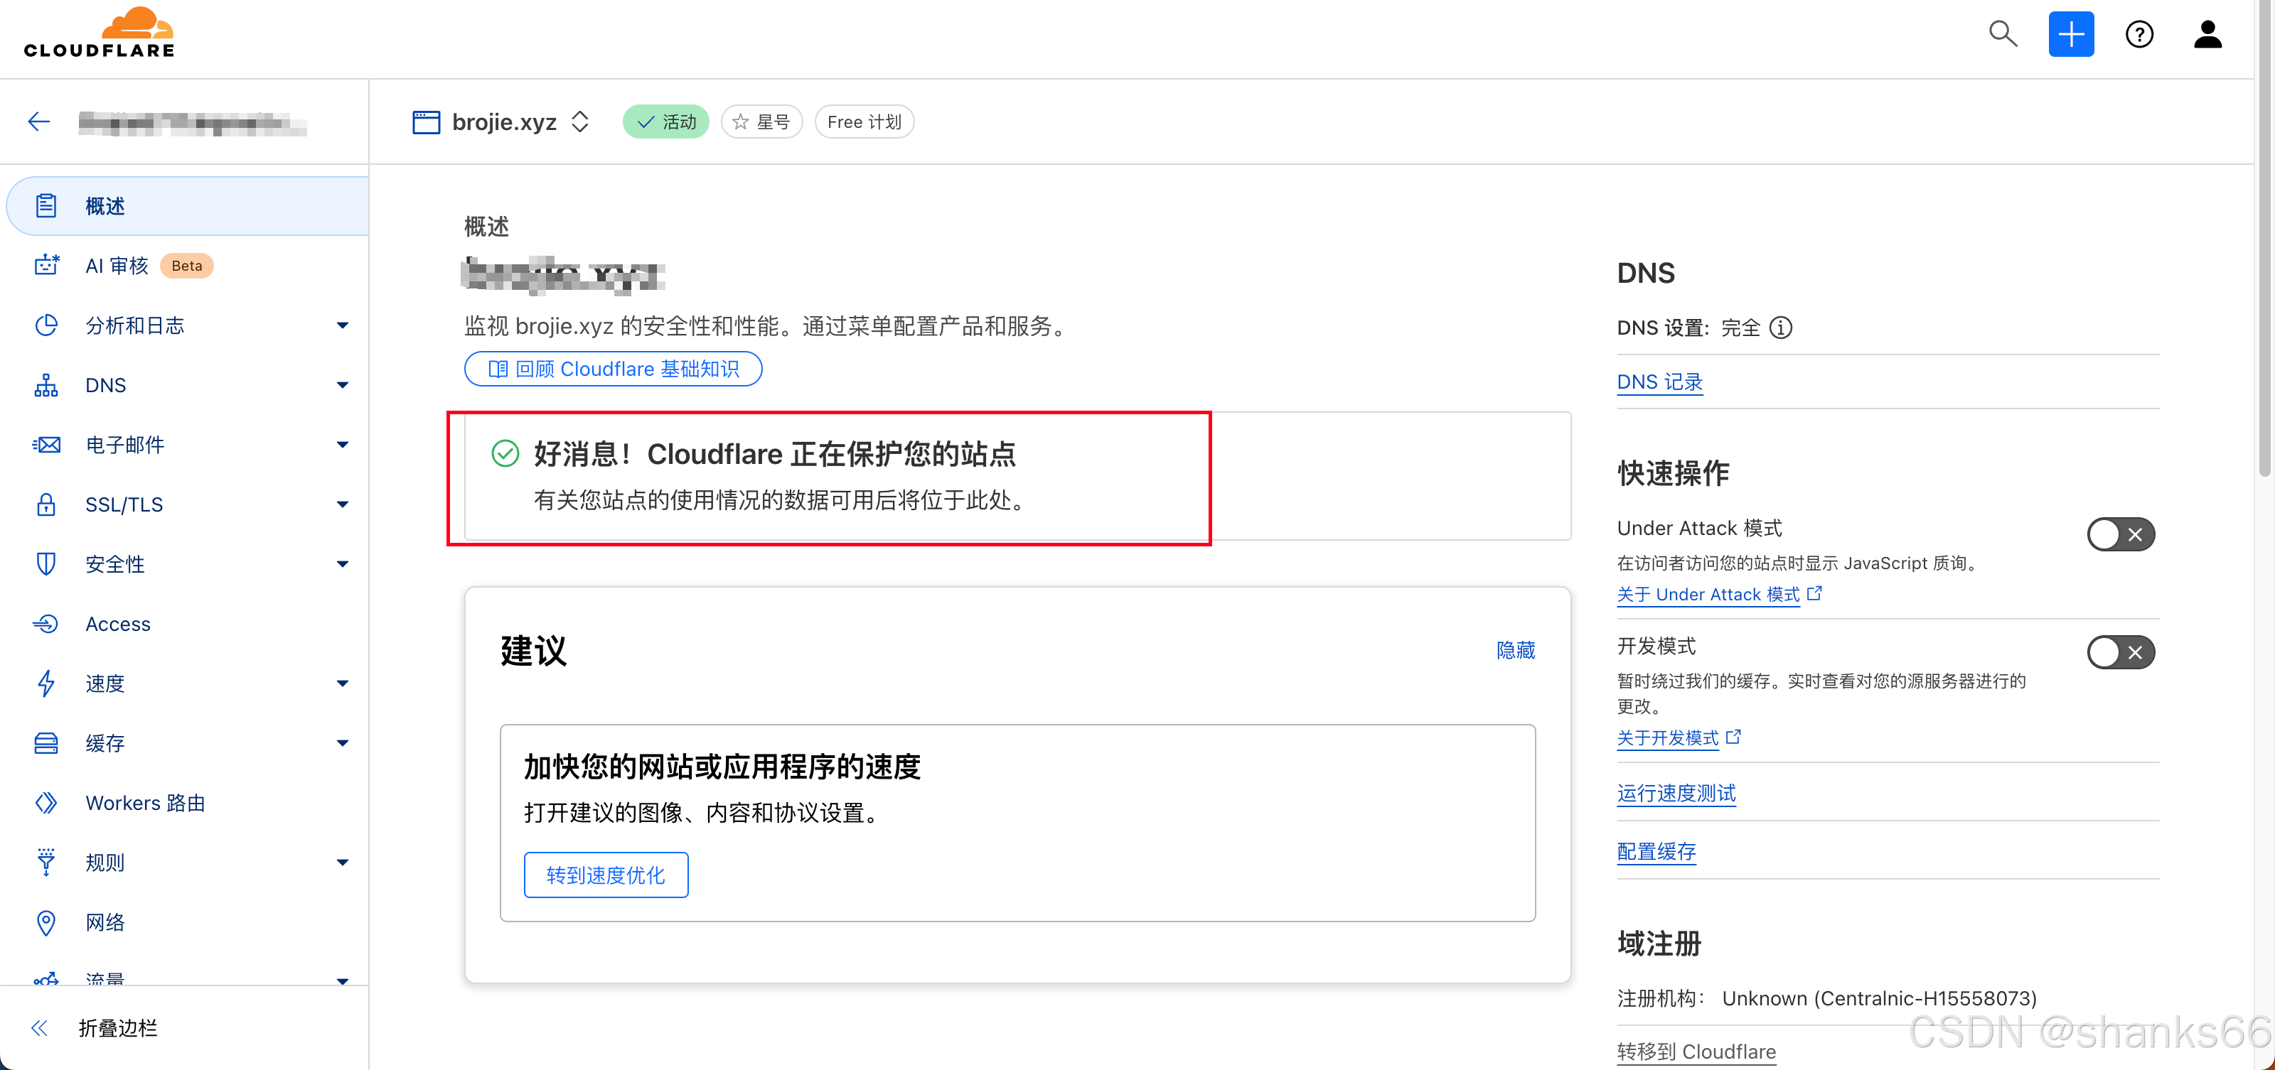The image size is (2275, 1070).
Task: Click the Cloudflare logo
Action: coord(99,33)
